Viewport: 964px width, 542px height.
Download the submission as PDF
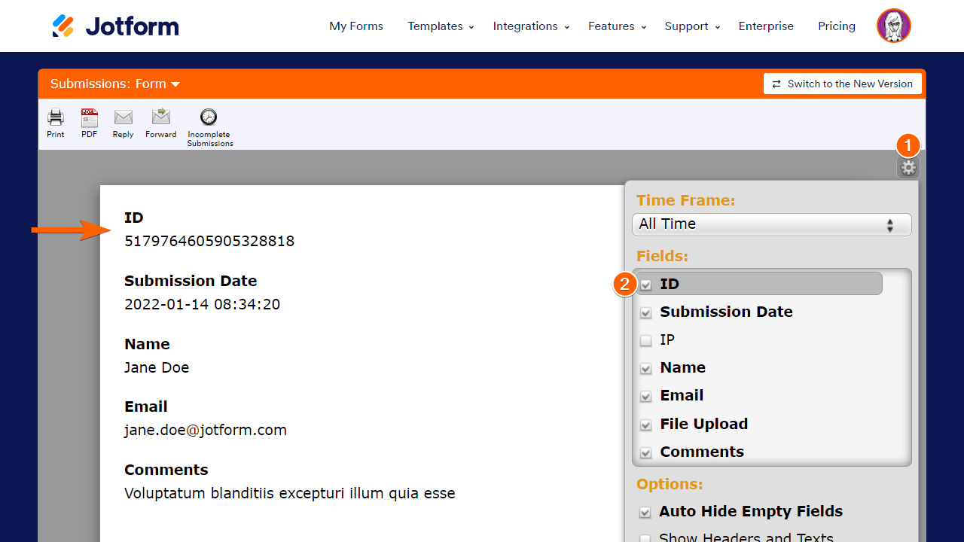pos(90,117)
